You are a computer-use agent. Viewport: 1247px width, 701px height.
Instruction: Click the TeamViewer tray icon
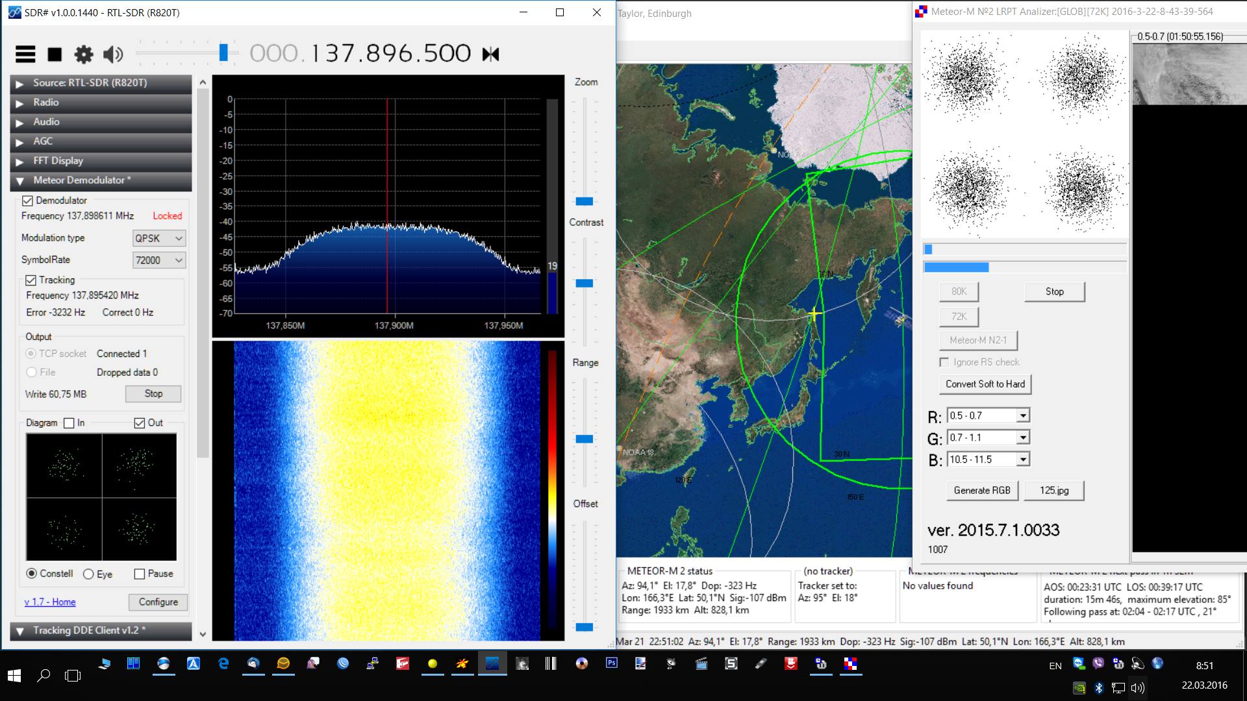[1079, 663]
